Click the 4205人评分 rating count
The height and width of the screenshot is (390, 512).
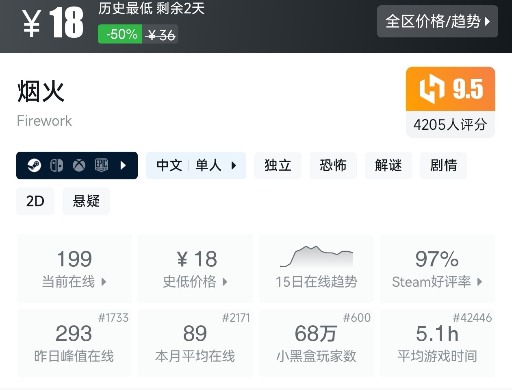coord(450,124)
